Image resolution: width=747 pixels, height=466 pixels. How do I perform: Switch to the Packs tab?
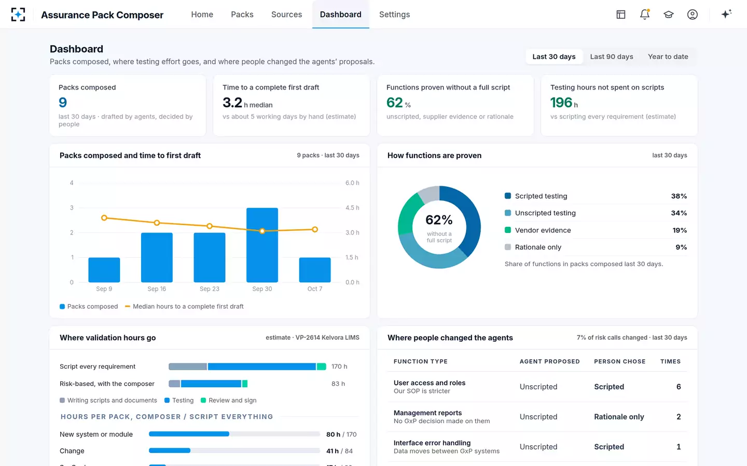point(242,14)
